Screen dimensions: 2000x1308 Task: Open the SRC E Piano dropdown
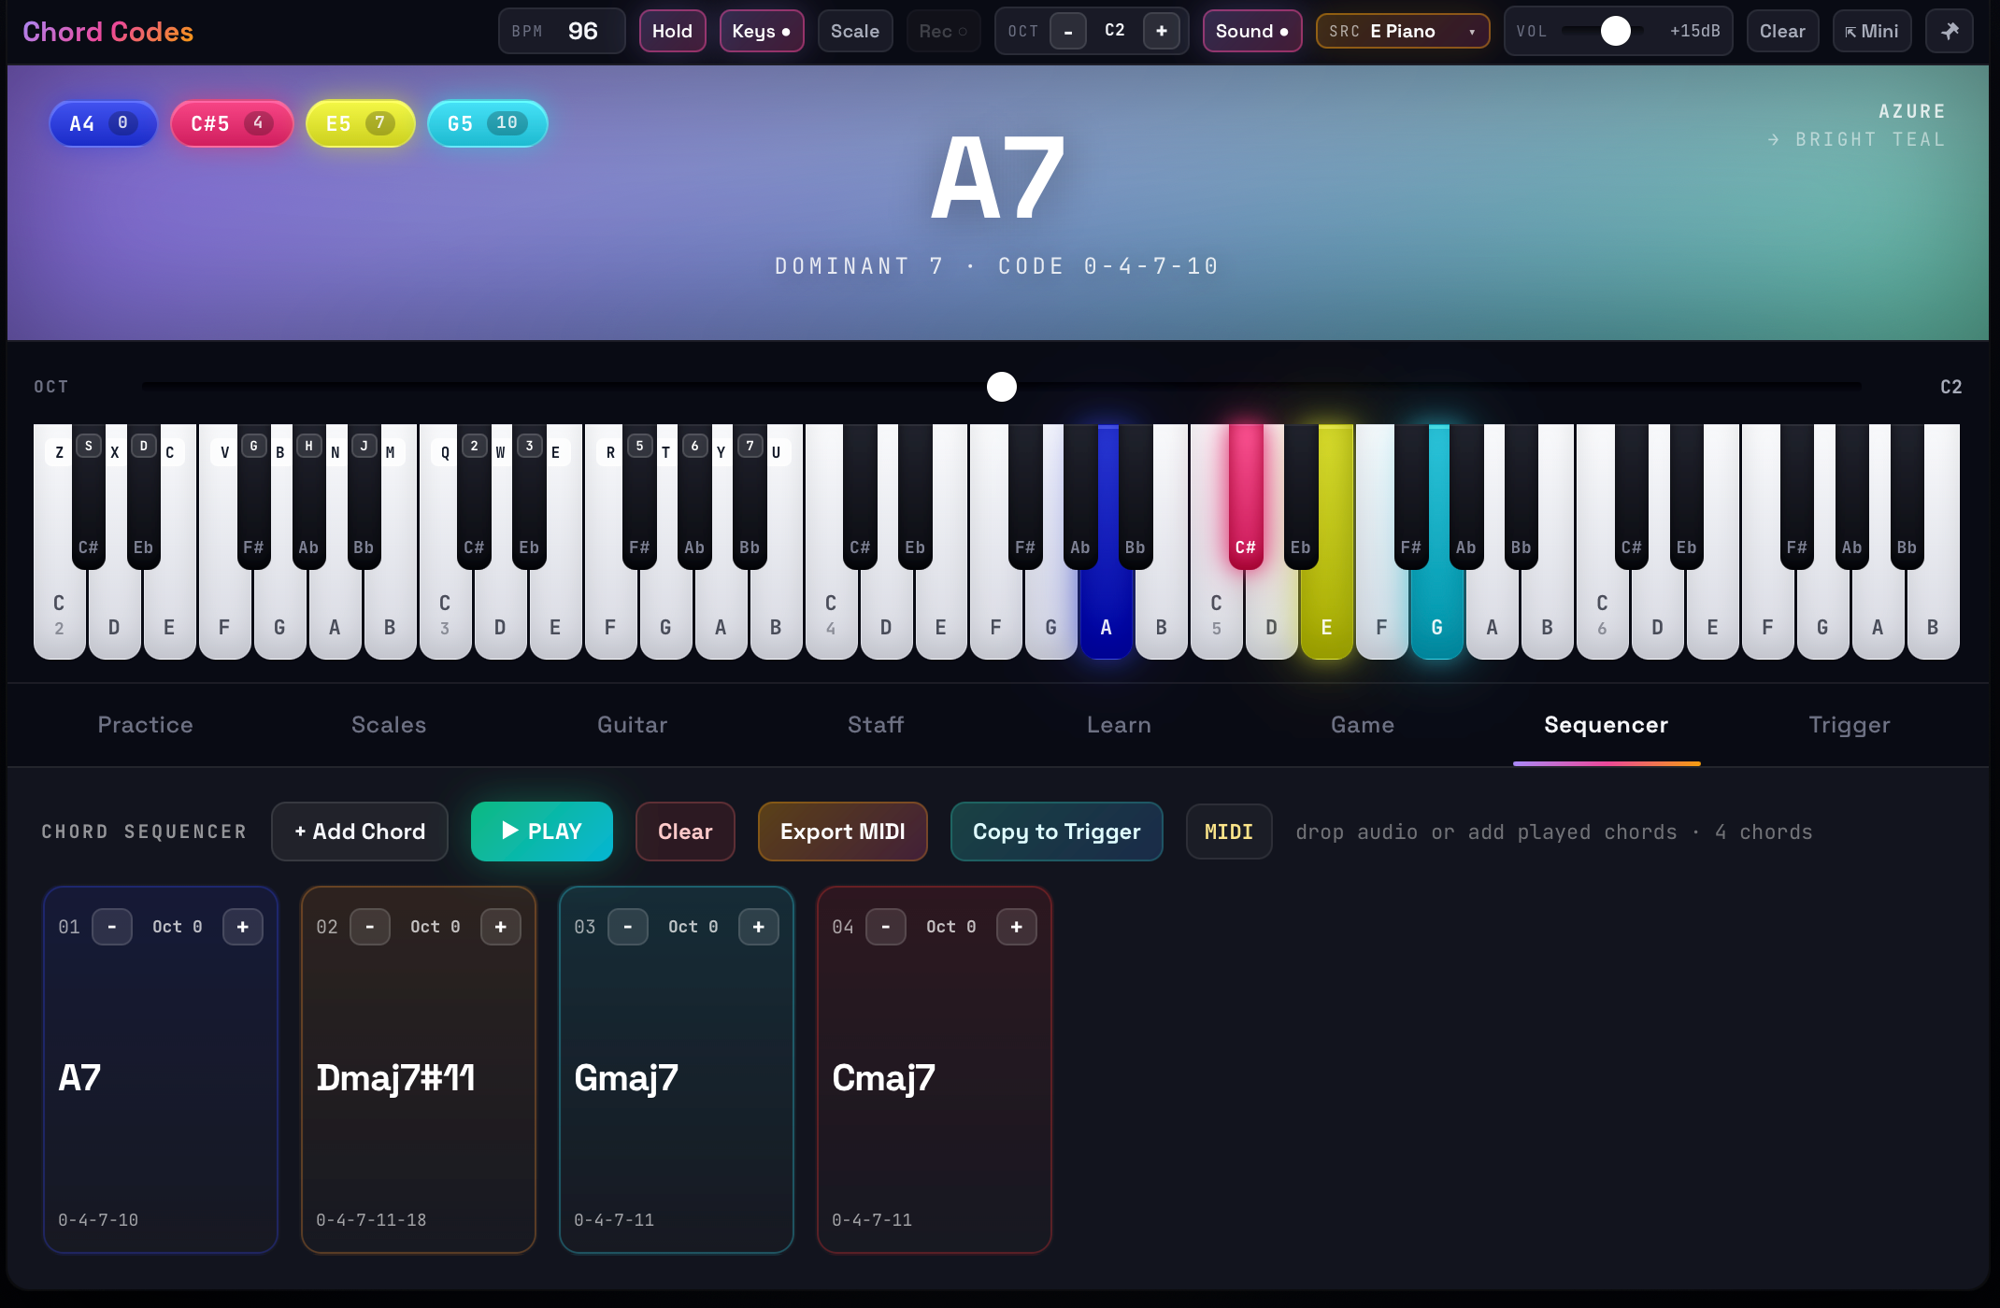click(x=1403, y=31)
